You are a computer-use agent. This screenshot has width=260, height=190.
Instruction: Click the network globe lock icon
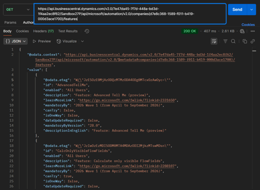click(x=242, y=31)
